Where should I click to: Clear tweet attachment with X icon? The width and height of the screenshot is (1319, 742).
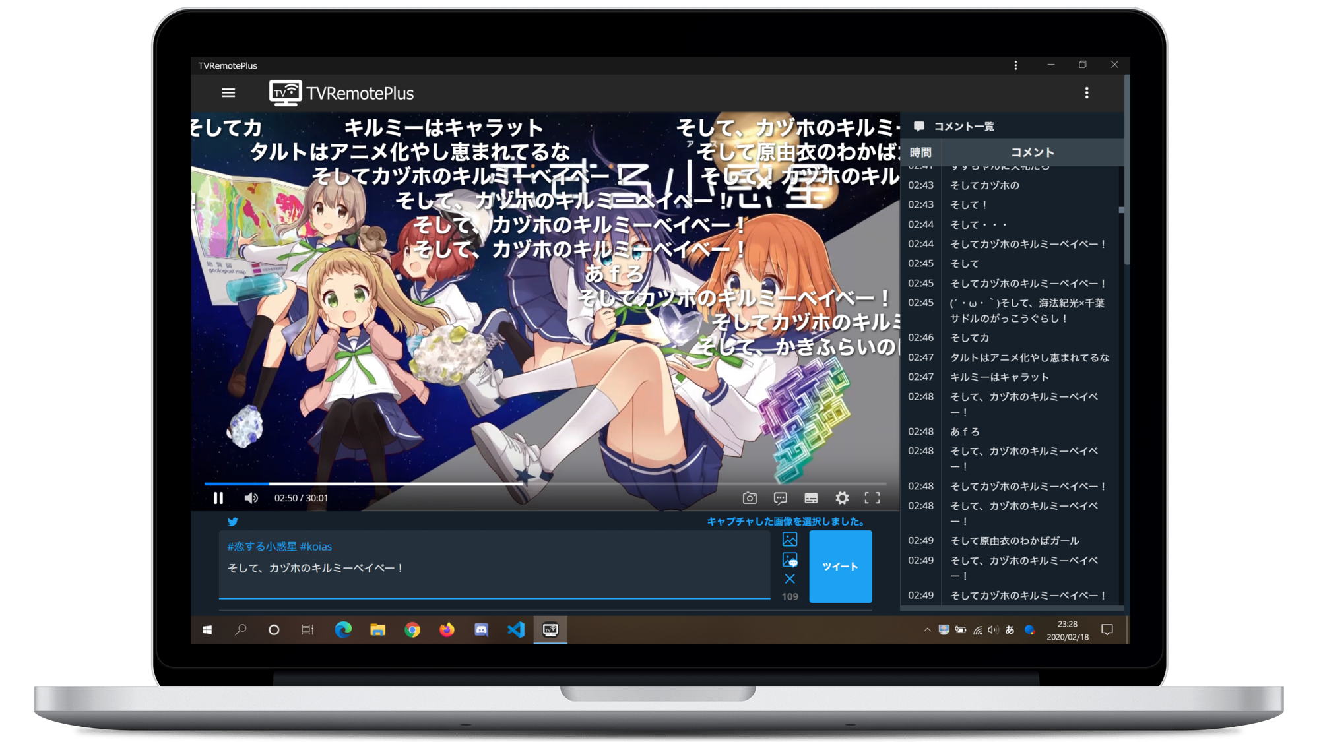pyautogui.click(x=790, y=579)
